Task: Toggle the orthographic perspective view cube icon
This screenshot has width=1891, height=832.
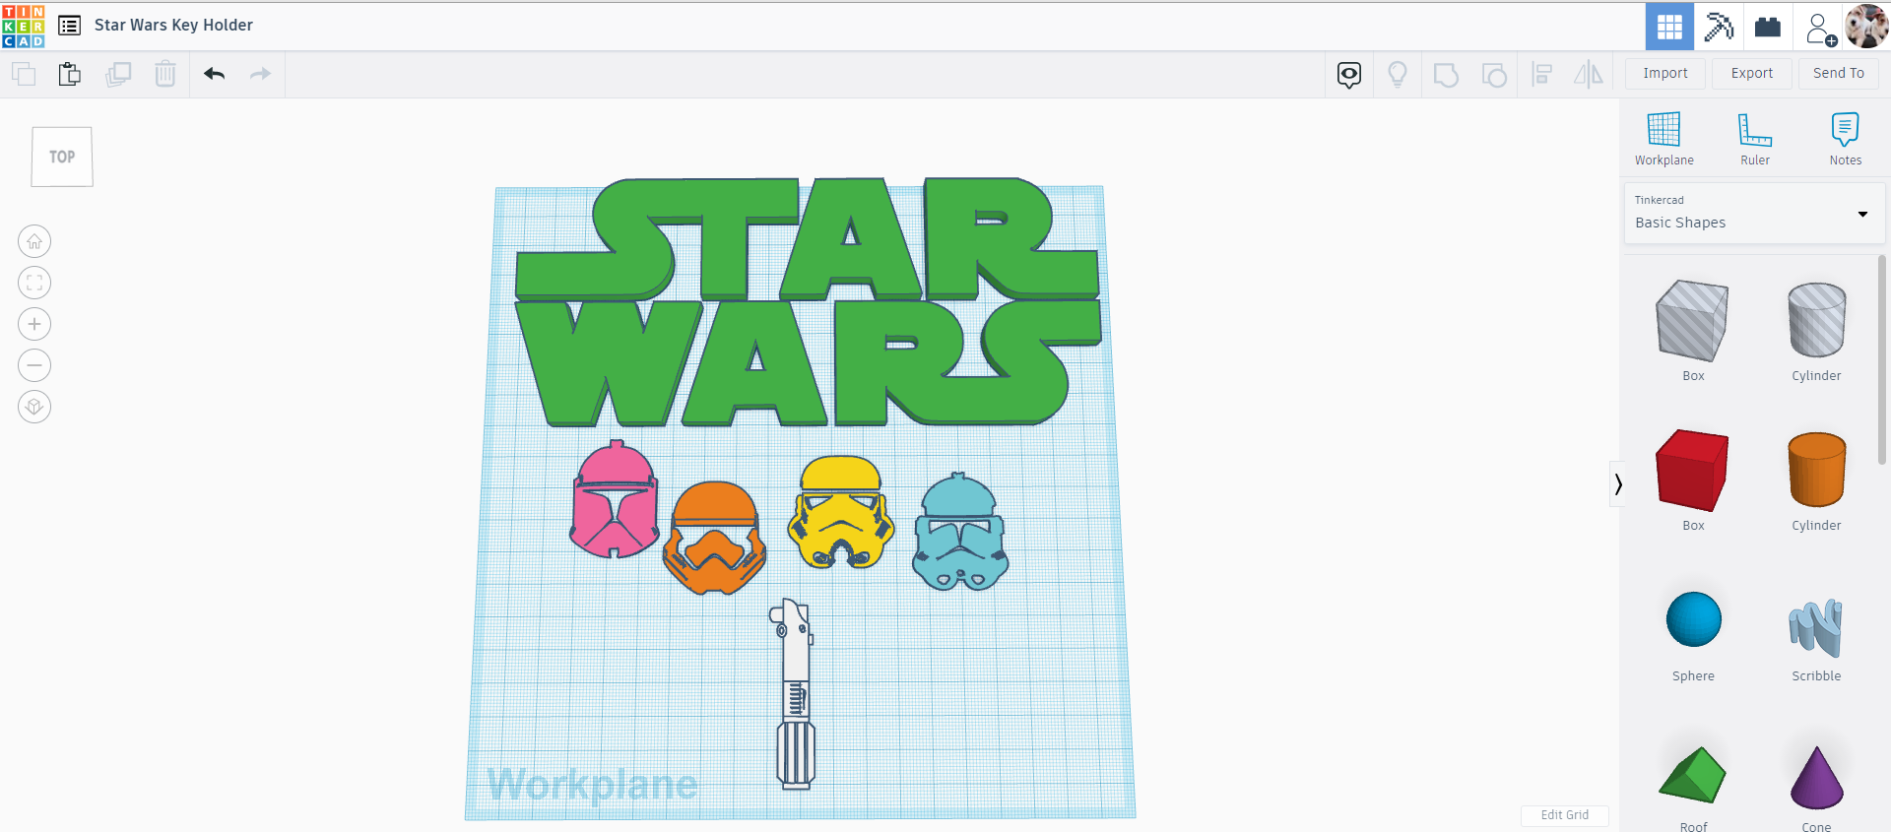Action: (x=34, y=407)
